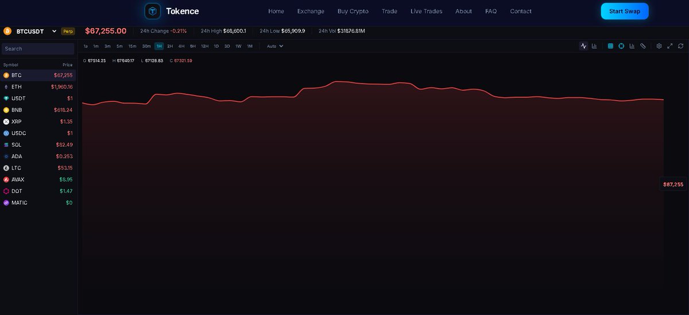Select the 3D timeframe

[227, 46]
